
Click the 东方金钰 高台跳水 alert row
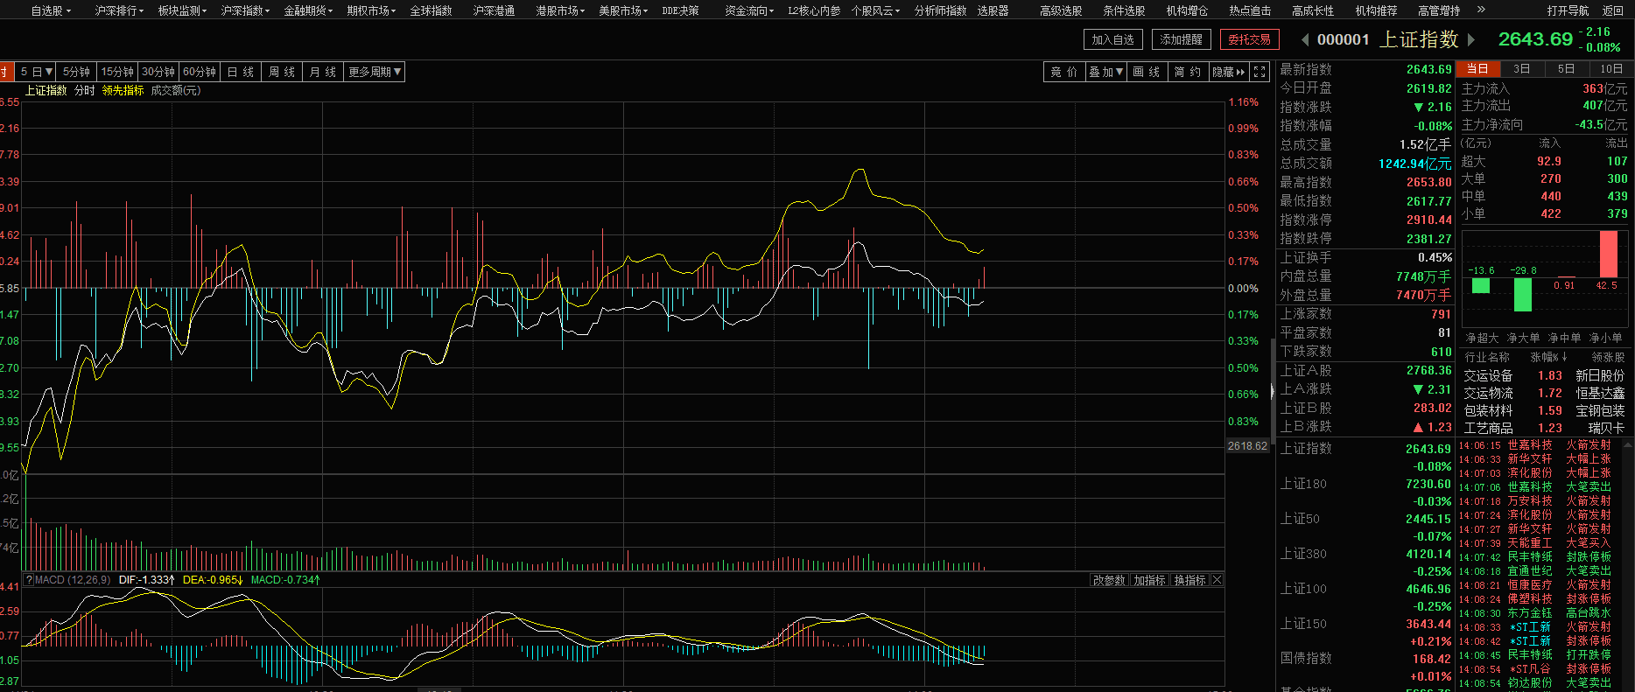1535,612
